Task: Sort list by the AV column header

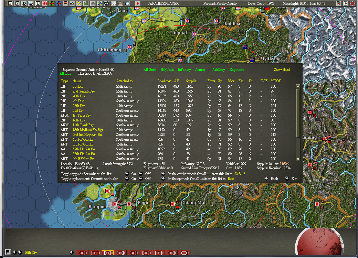Action: click(x=177, y=81)
